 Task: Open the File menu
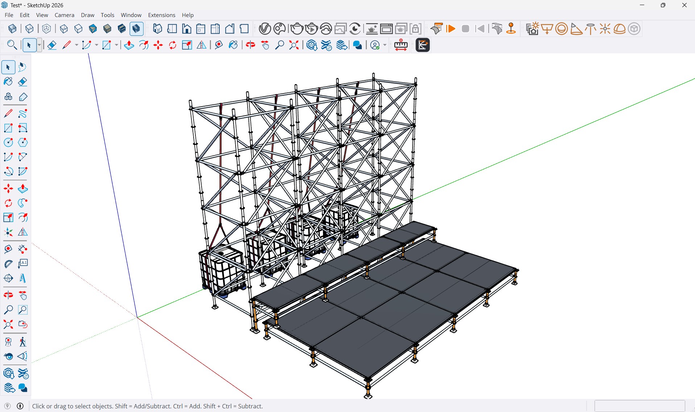point(9,15)
